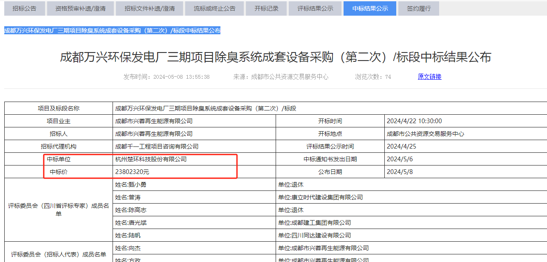
Task: Click the 评标结果公示时间 label
Action: pos(330,146)
